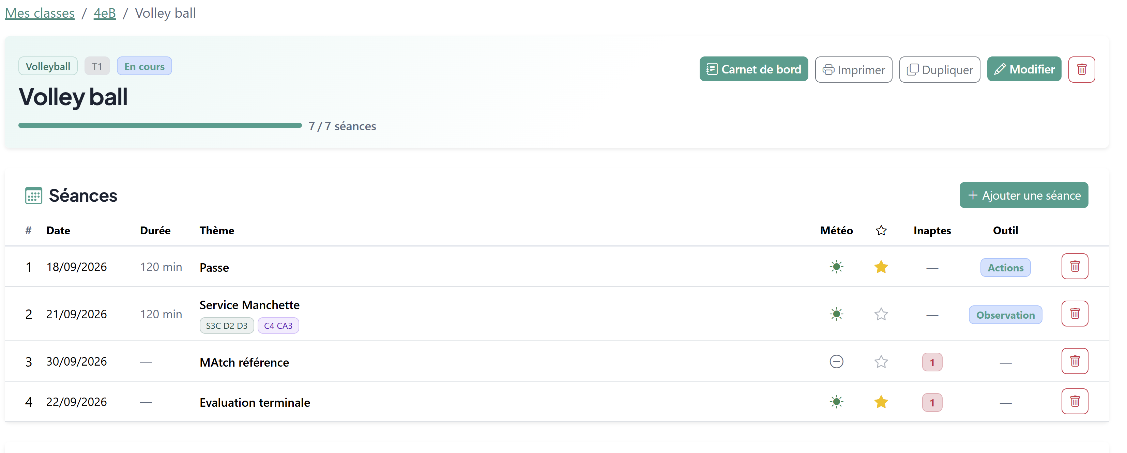Print the cycle with Imprimer
Screen dimensions: 1127x453
point(853,69)
